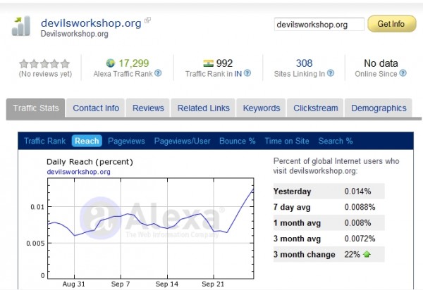Screen dimensions: 423x290
Task: Open help icon for Alexa Traffic Rank
Action: [x=158, y=73]
